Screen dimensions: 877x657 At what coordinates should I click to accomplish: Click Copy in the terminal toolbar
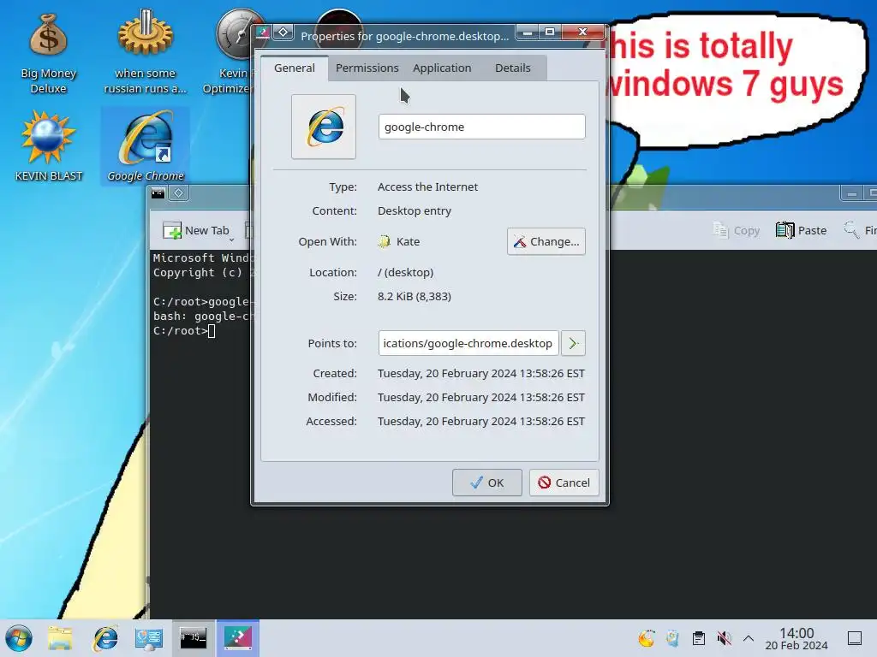pos(736,230)
